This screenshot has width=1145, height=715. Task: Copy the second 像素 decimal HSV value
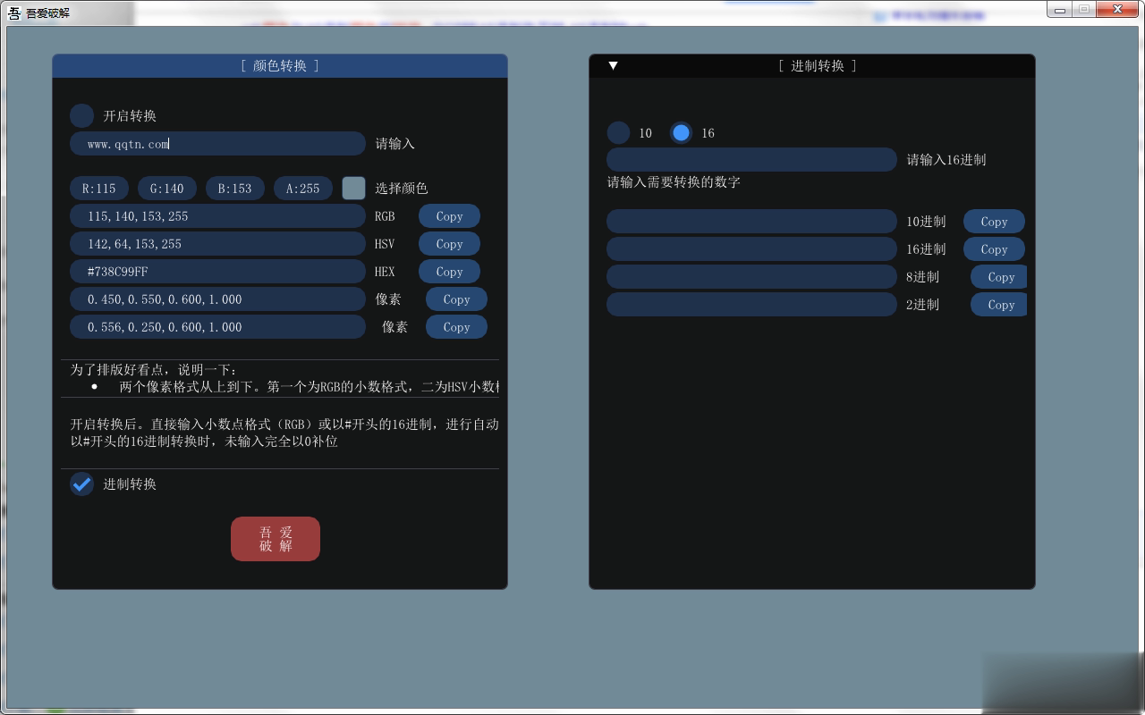point(456,327)
